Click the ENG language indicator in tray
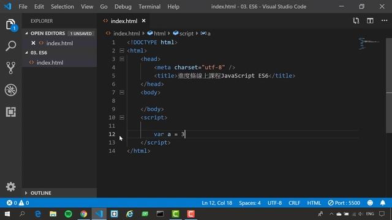This screenshot has height=220, width=392. [370, 214]
